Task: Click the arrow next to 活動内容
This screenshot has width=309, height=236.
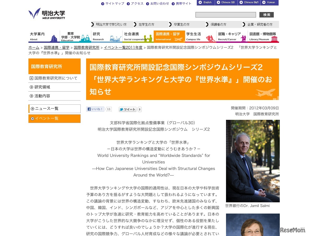Action: click(x=31, y=96)
